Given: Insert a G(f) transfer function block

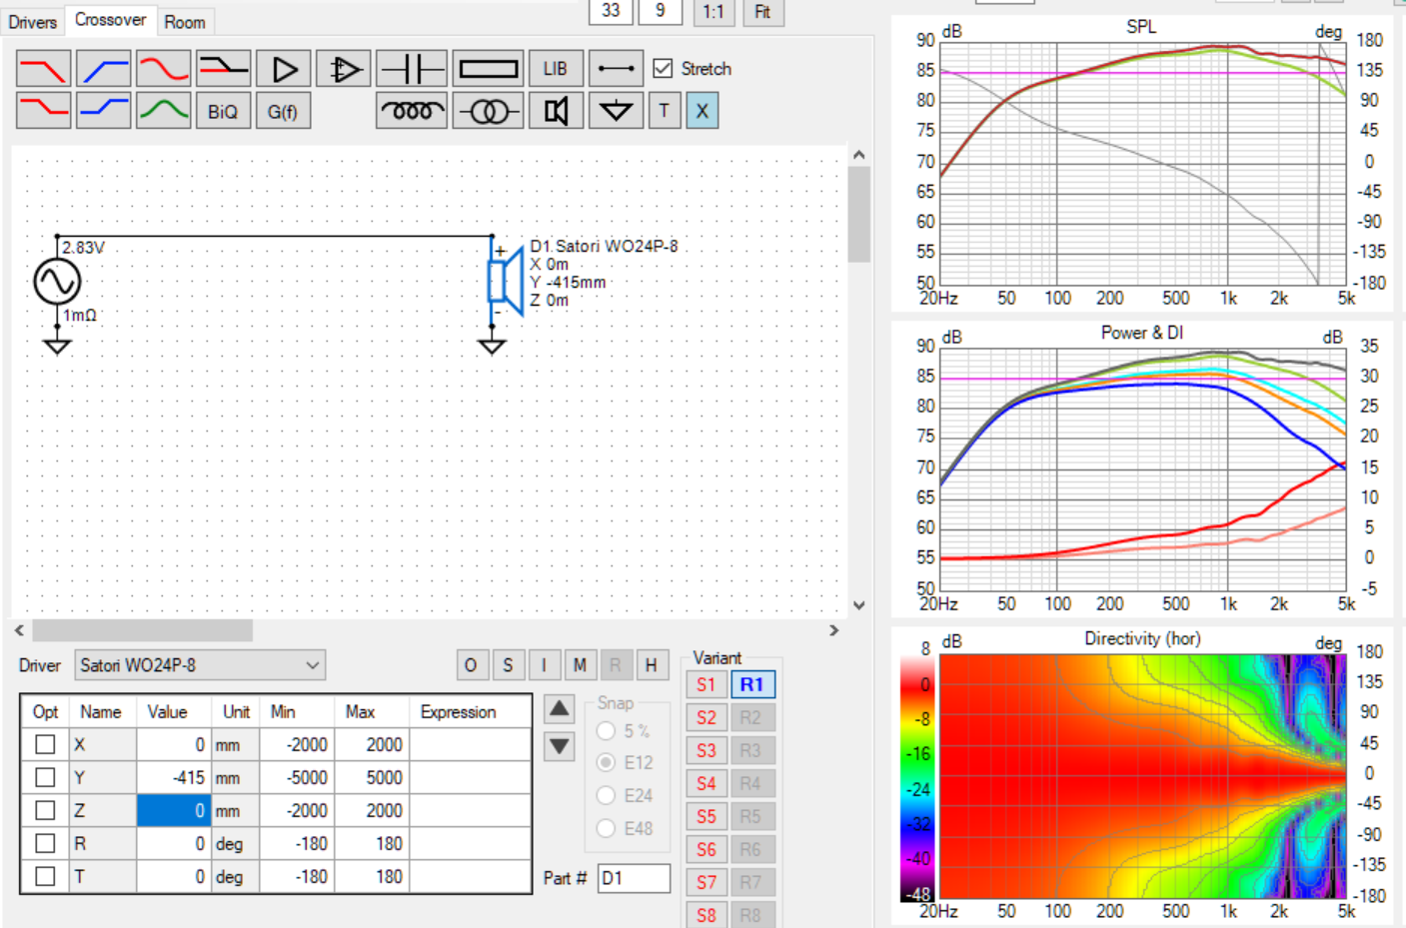Looking at the screenshot, I should (283, 111).
